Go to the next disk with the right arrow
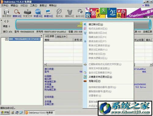The width and height of the screenshot is (153, 116). point(8,21)
